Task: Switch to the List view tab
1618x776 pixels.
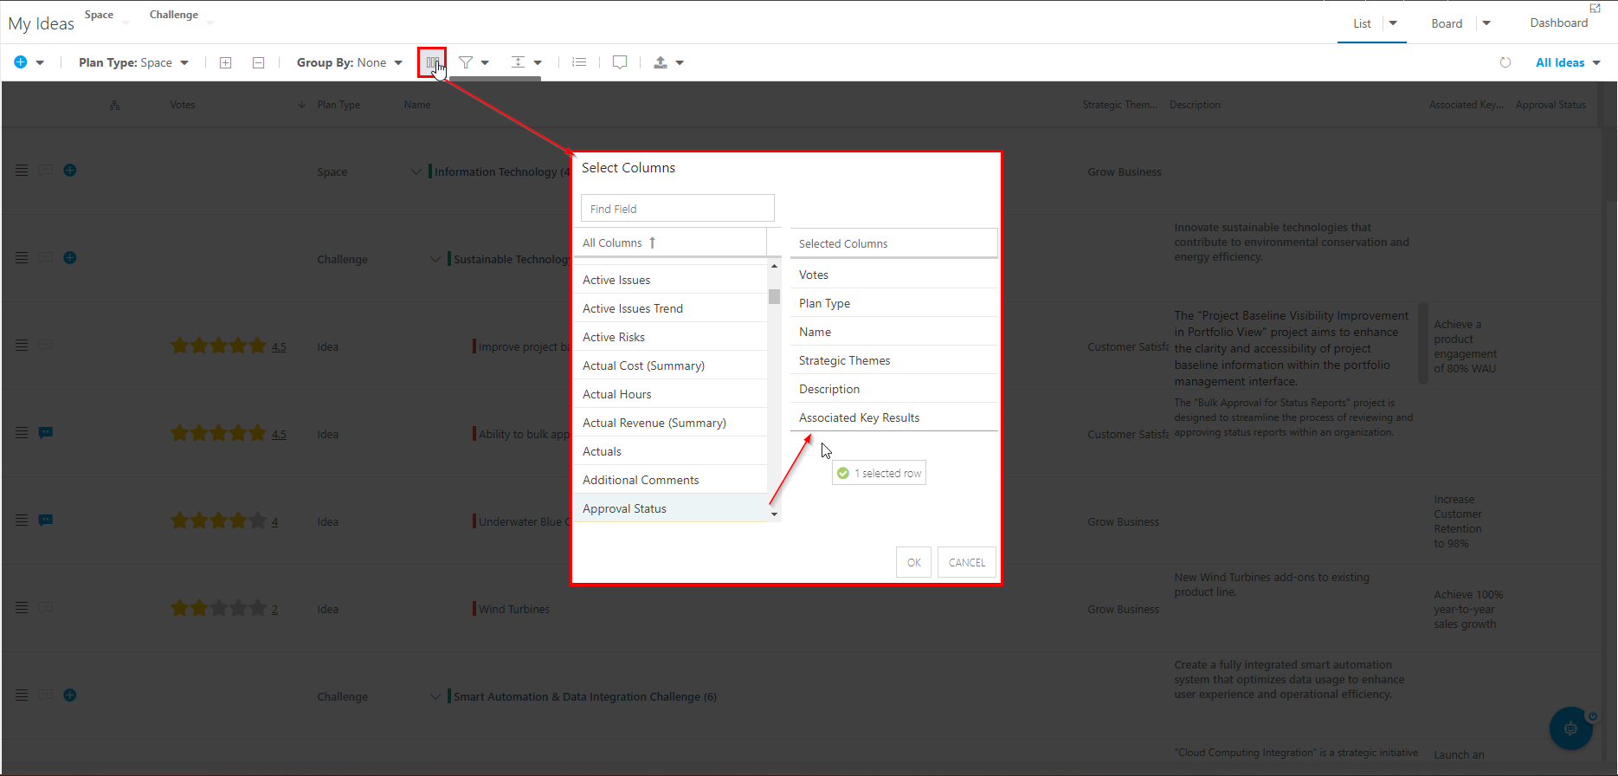Action: pos(1362,23)
